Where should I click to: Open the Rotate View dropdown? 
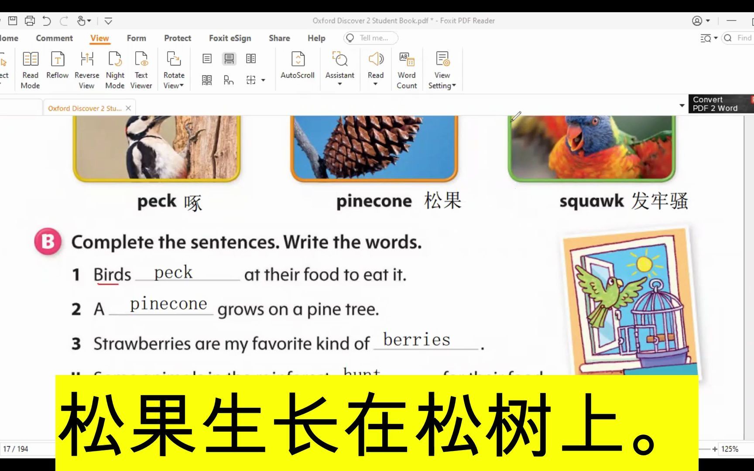coord(173,69)
